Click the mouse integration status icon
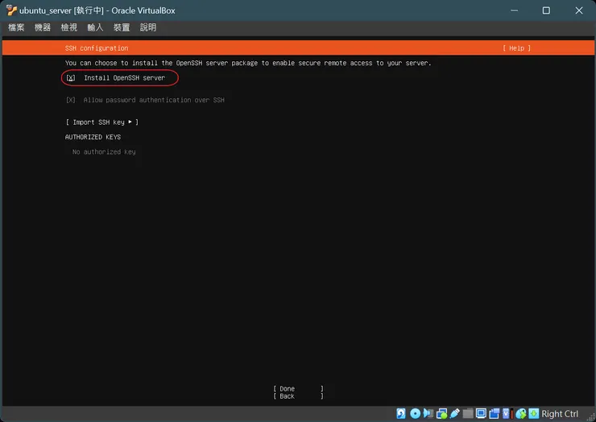The image size is (596, 422). 521,413
